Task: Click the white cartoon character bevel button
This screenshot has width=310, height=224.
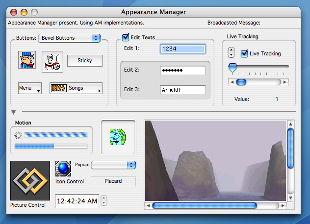Action: pos(52,61)
